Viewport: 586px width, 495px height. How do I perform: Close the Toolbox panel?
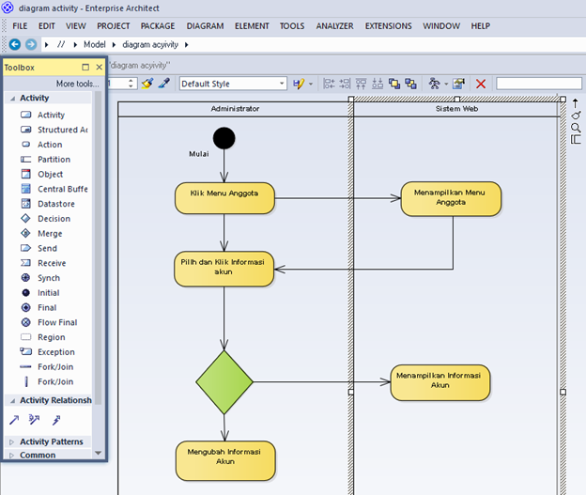[x=99, y=68]
